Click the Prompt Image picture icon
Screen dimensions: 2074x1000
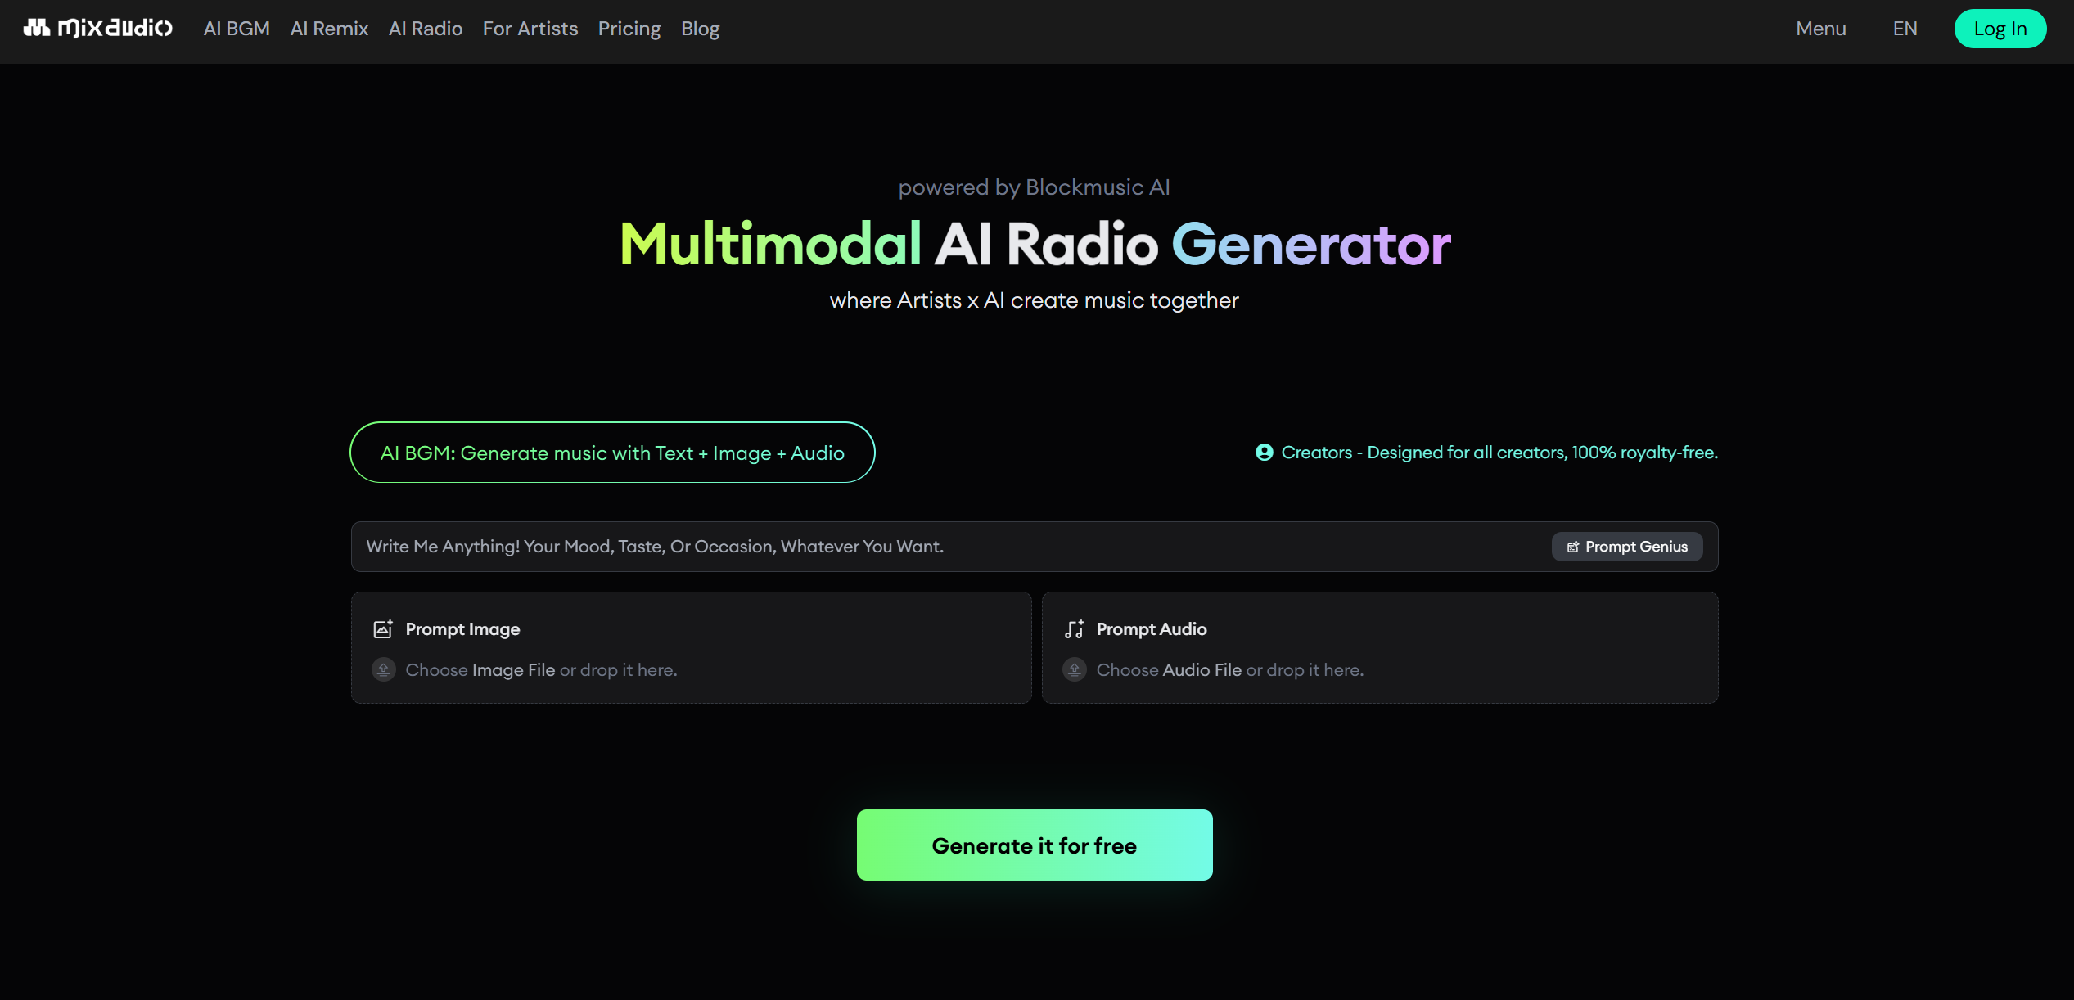click(x=382, y=628)
